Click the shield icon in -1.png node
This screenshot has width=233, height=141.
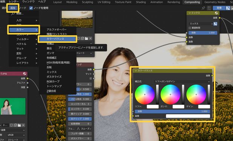point(11,125)
